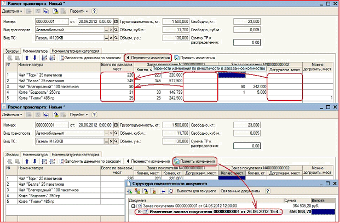
Task: Open the calendar picker in upper window's date field
Action: pos(116,21)
